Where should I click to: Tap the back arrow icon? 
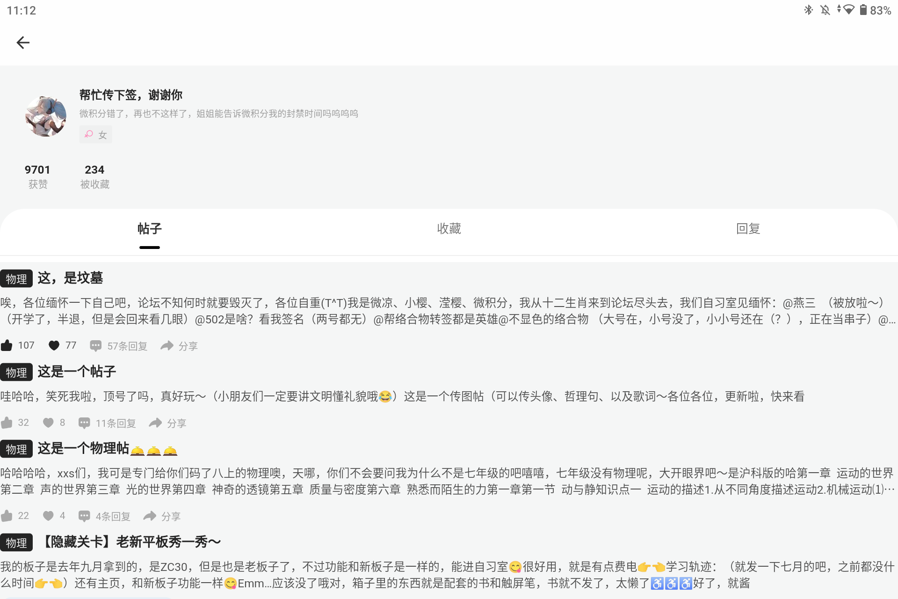pyautogui.click(x=23, y=43)
